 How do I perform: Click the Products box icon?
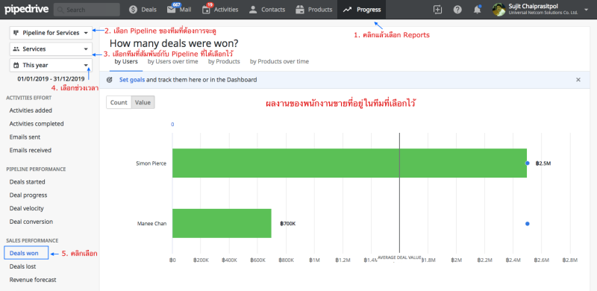point(300,10)
